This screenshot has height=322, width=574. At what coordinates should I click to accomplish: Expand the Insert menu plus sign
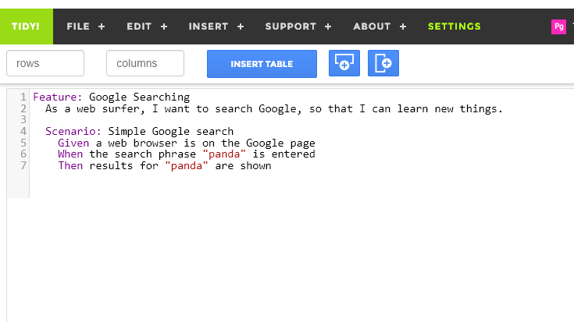coord(241,27)
